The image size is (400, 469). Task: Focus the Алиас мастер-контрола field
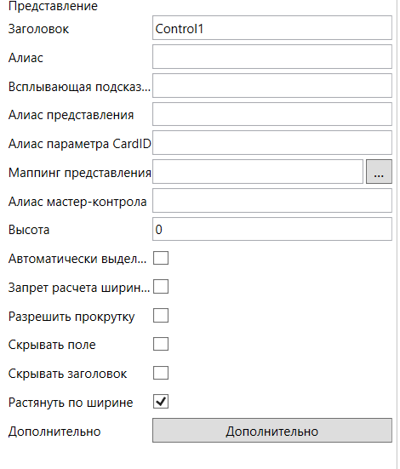click(x=272, y=200)
